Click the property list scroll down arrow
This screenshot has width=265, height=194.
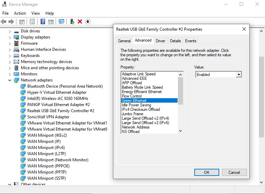click(181, 131)
